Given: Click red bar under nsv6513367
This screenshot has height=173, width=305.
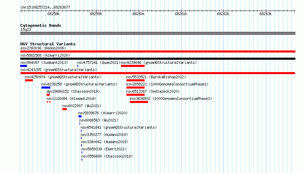Looking at the screenshot, I should tap(135, 95).
